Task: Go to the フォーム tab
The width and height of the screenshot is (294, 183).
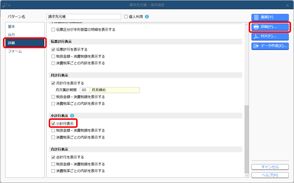Action: coord(25,51)
